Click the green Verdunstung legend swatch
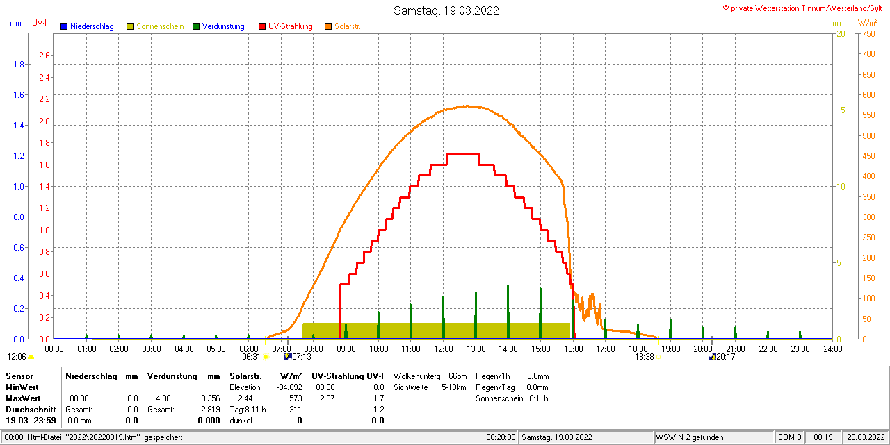This screenshot has width=890, height=445. (196, 26)
